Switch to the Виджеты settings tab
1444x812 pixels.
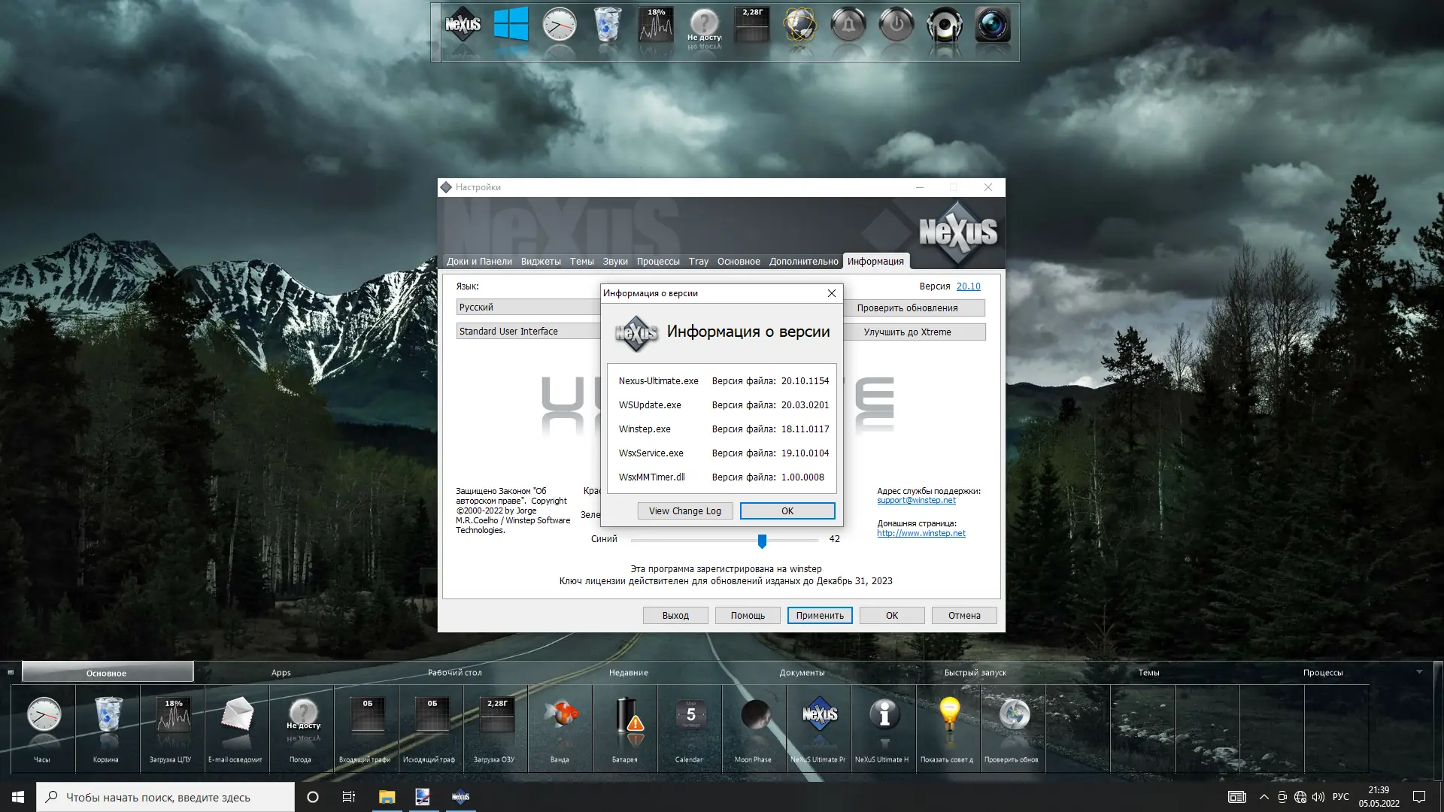click(x=541, y=262)
